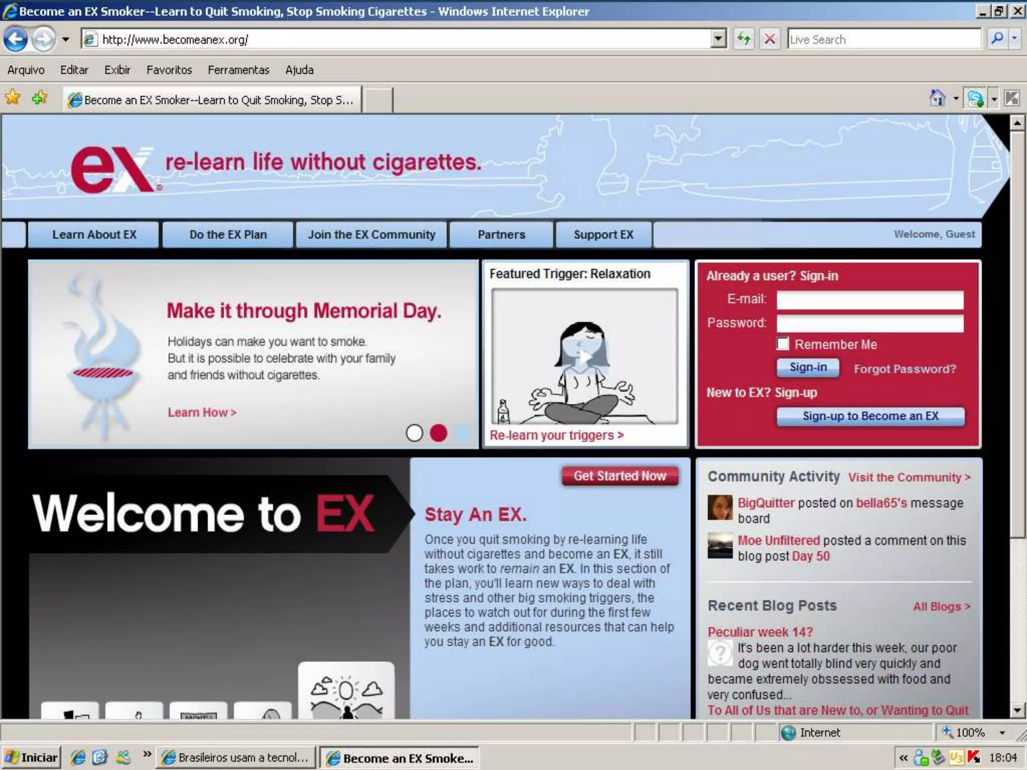Viewport: 1027px width, 770px height.
Task: Click the red Stop loading icon
Action: click(770, 39)
